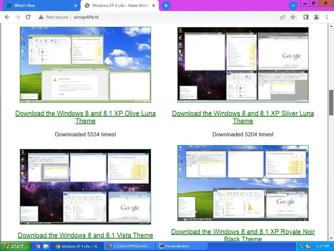
Task: Reload the current page
Action: [28, 17]
